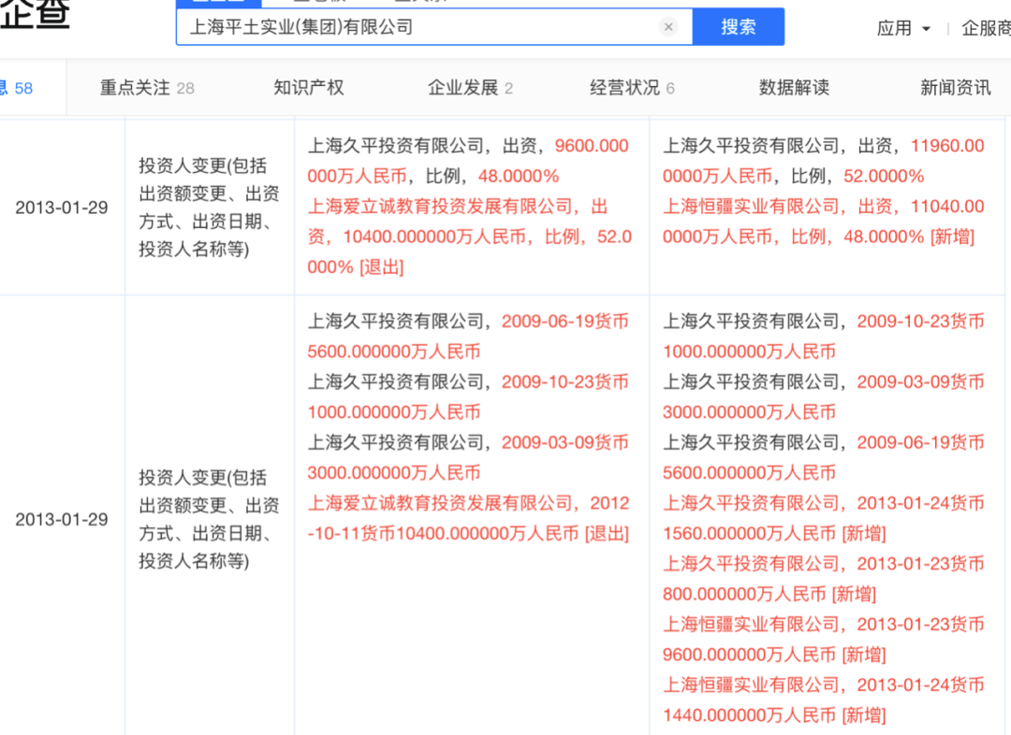Switch to the 重点关注 tab
The image size is (1011, 735).
coord(147,88)
